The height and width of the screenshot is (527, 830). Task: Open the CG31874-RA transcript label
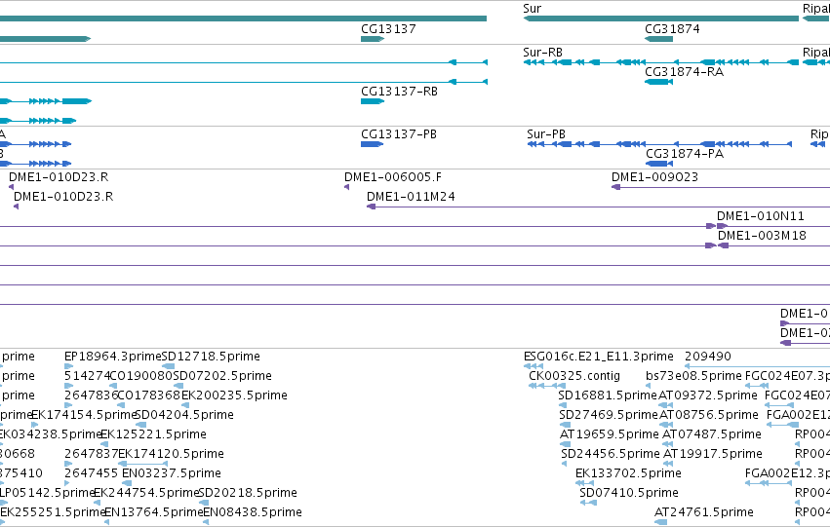[684, 72]
